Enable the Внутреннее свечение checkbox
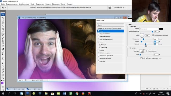 click(x=99, y=39)
